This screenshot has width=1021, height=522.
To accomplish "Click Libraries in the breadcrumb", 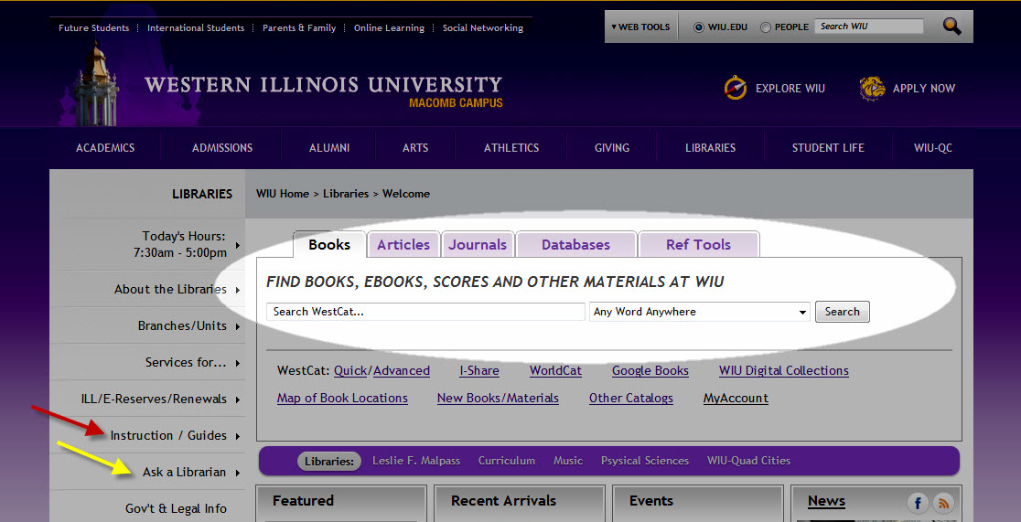I will [346, 193].
